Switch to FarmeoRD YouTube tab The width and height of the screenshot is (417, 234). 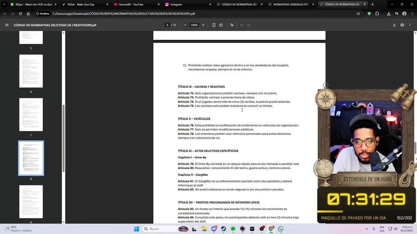pos(137,5)
